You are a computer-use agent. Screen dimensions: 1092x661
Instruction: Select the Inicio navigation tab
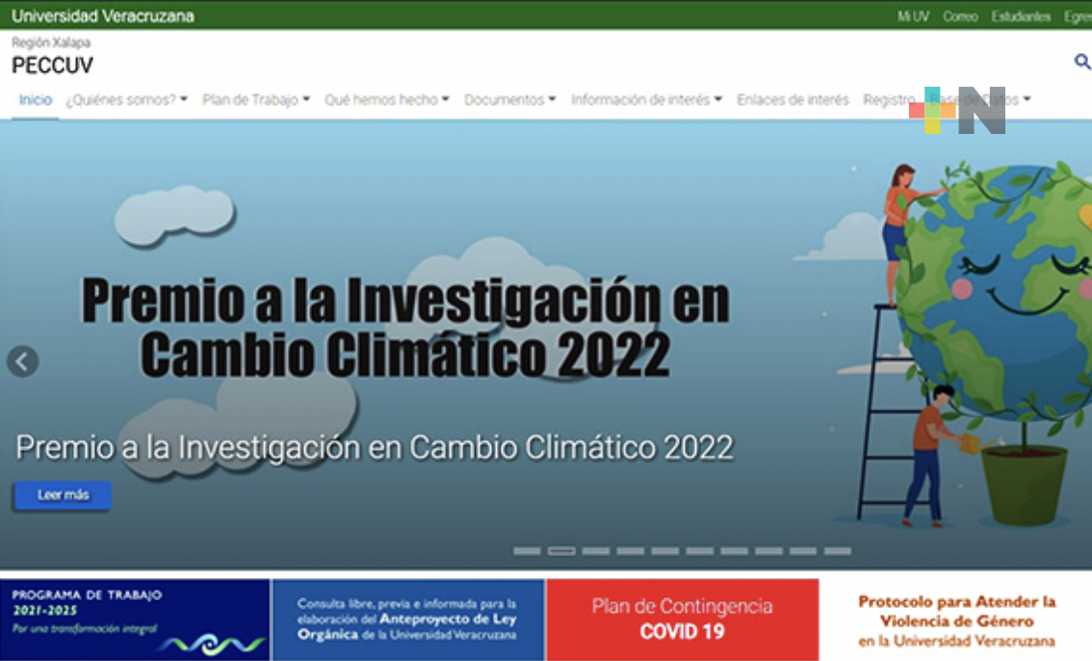tap(36, 99)
